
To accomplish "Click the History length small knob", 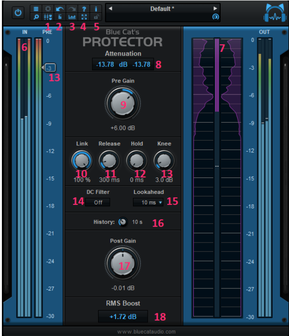I will [x=123, y=222].
